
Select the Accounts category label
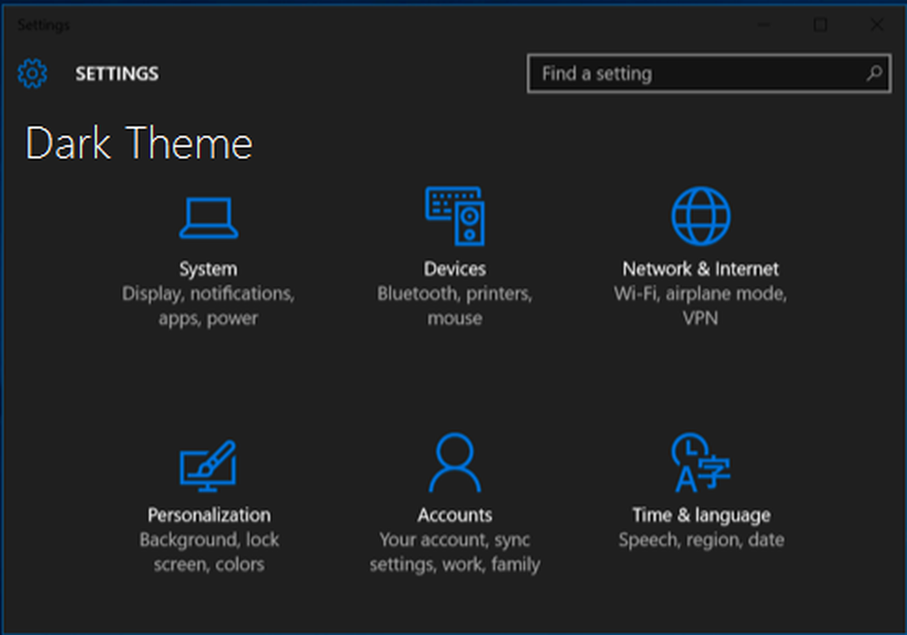point(454,514)
